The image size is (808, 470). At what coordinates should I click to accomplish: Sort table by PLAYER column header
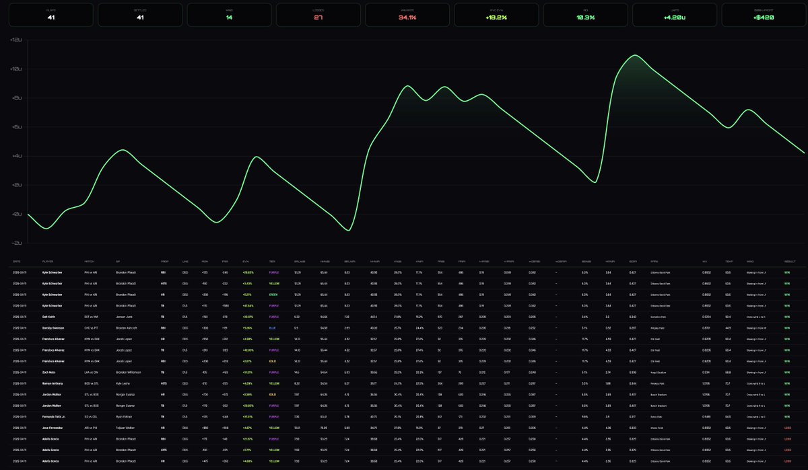click(48, 262)
